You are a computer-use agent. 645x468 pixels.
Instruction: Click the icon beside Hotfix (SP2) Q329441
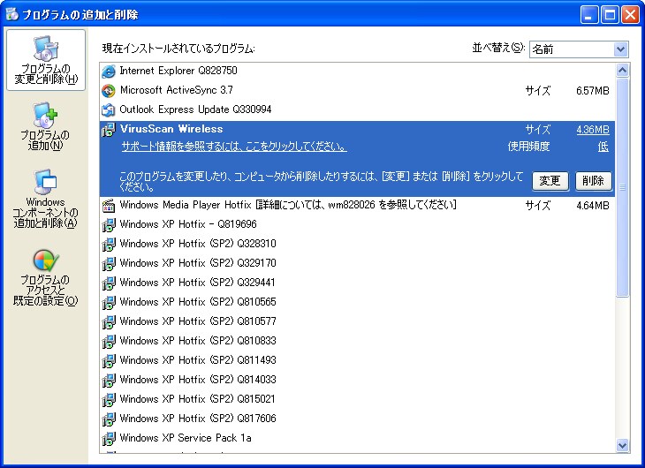point(109,283)
